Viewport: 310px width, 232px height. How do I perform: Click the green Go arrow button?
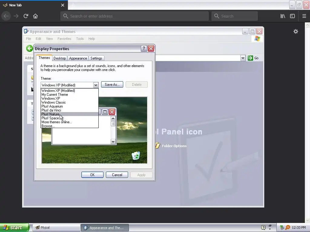(x=250, y=58)
